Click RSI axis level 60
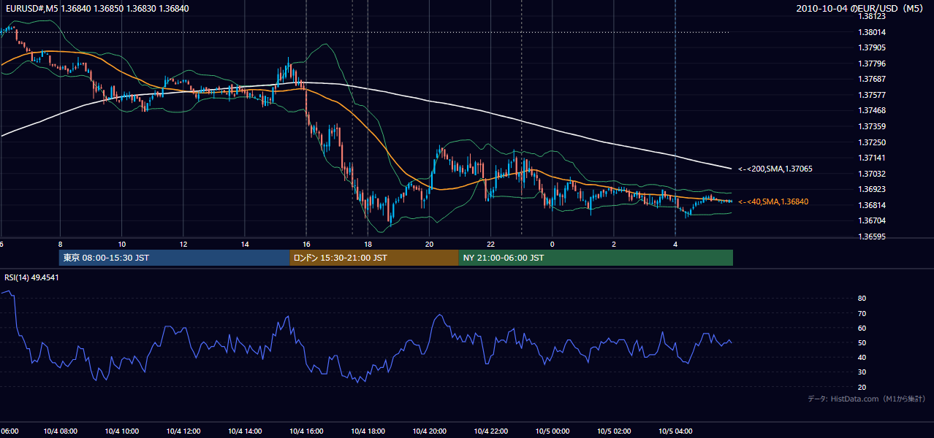The width and height of the screenshot is (934, 438). 862,328
